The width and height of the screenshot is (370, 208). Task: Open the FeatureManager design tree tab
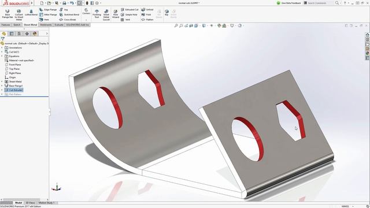(x=4, y=34)
